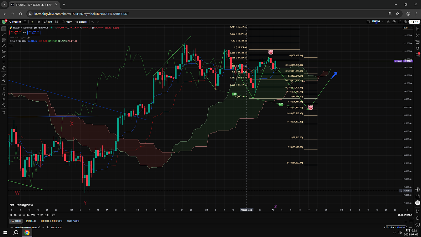This screenshot has width=421, height=237.
Task: Open the BTCUSDT symbol search
Action: pos(15,22)
